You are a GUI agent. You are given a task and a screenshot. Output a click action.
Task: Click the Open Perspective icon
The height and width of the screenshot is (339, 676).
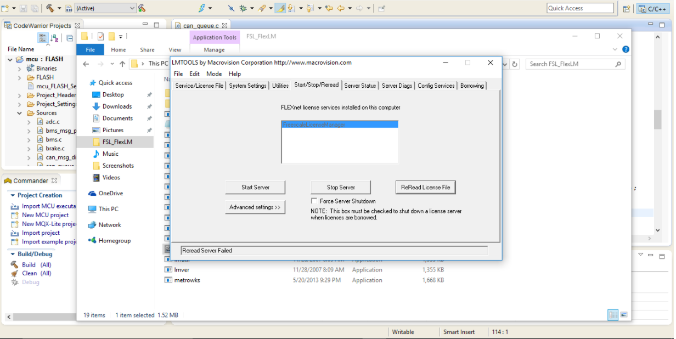627,8
